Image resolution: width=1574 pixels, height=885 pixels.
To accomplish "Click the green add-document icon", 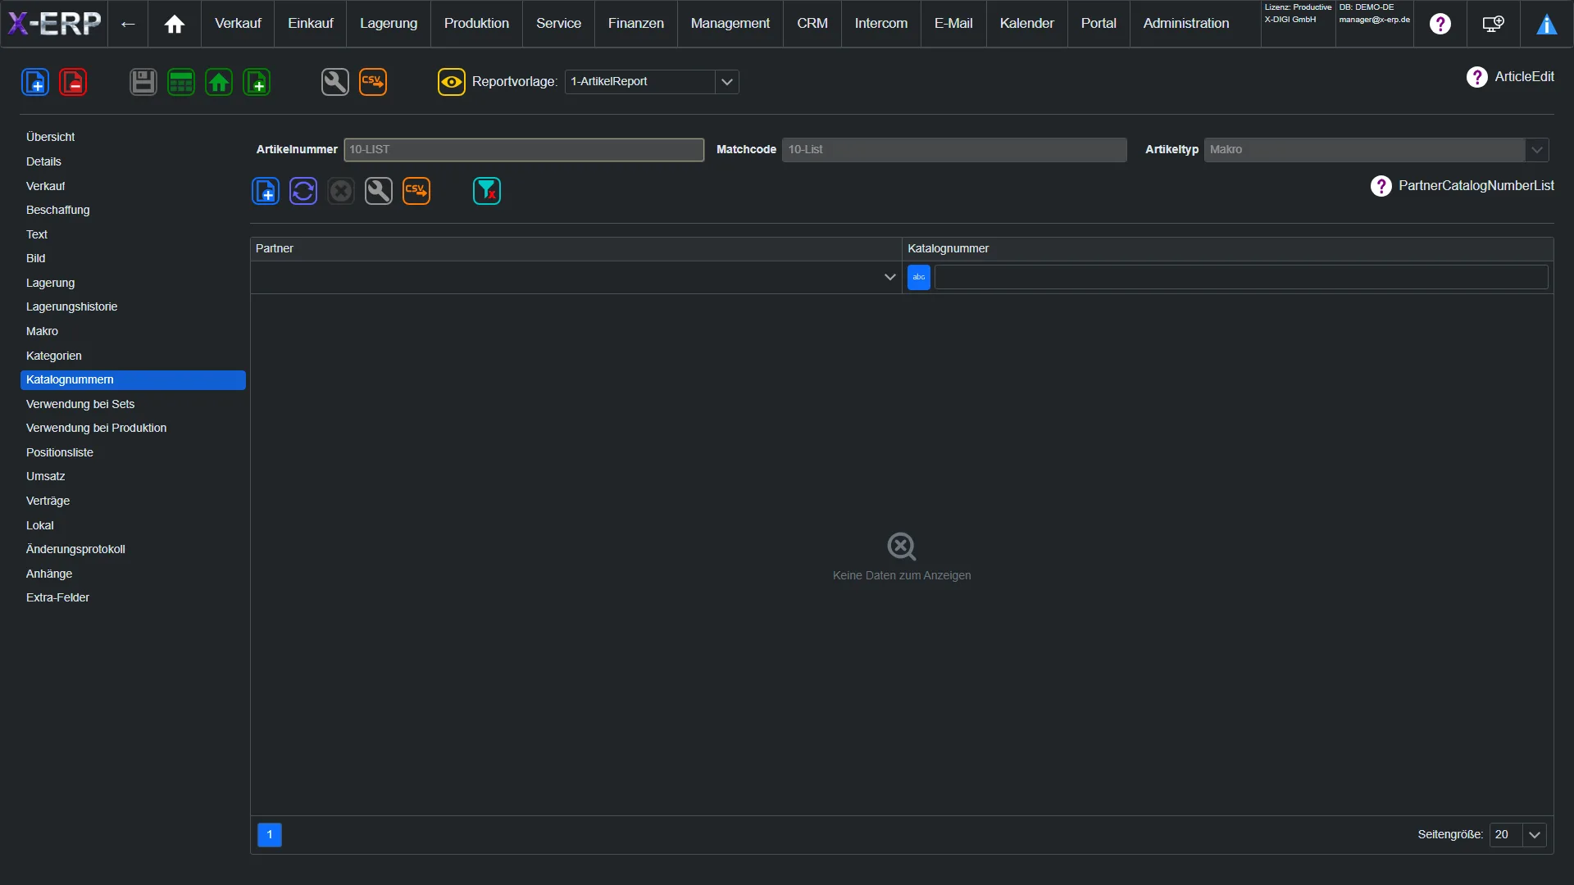I will 257,82.
